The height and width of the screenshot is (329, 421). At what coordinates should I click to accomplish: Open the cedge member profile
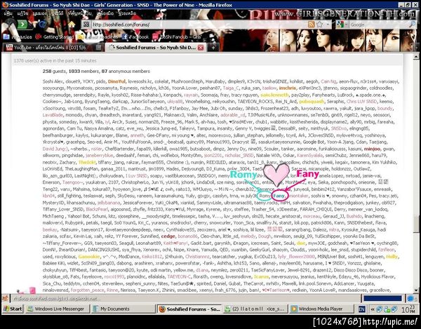[x=168, y=236]
